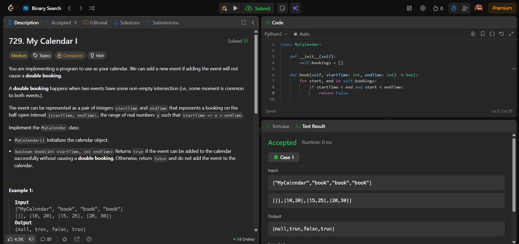Open the notes sticky icon
The image size is (519, 244).
[x=282, y=8]
